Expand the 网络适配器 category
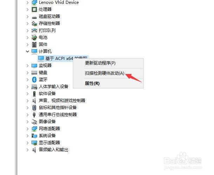This screenshot has width=214, height=175. [28, 129]
